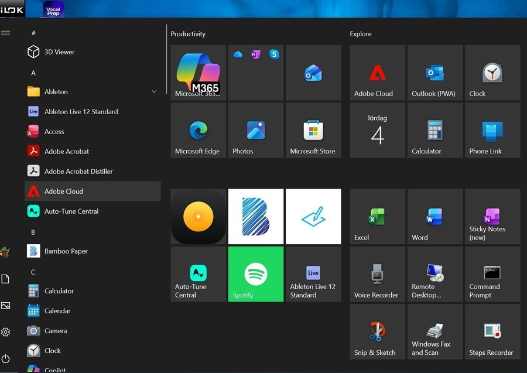Launch the green Spotify tile
The height and width of the screenshot is (373, 527).
(x=256, y=274)
